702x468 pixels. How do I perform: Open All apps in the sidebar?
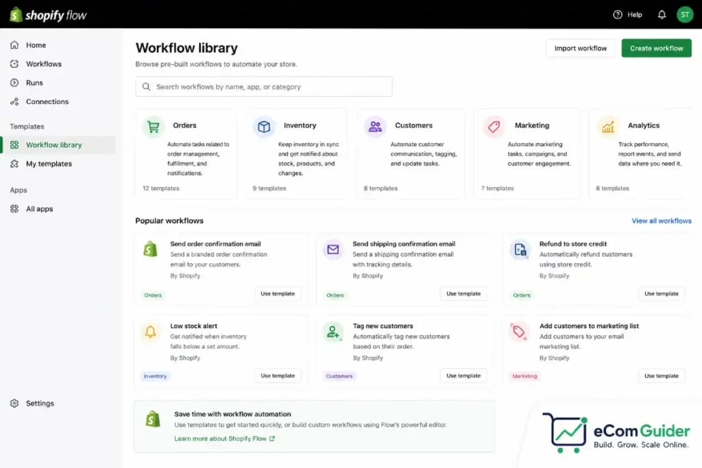(39, 208)
